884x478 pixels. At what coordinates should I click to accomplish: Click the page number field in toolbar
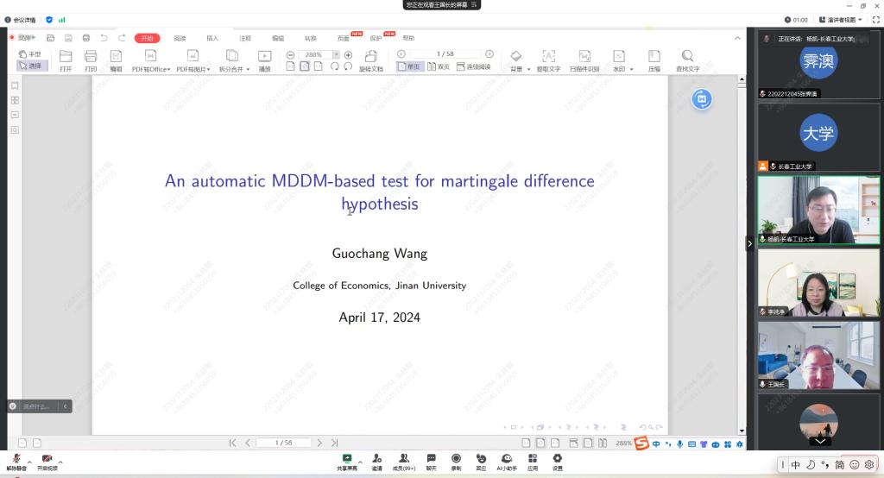pyautogui.click(x=445, y=54)
